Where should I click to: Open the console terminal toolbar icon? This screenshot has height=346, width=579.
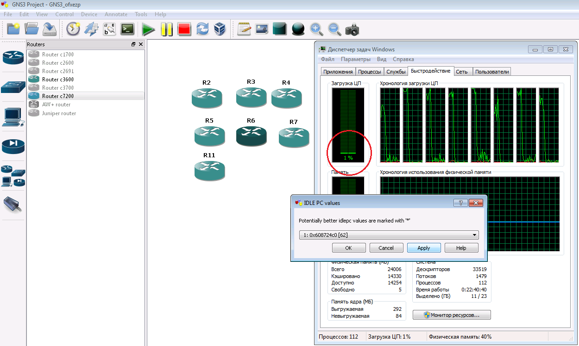(127, 30)
